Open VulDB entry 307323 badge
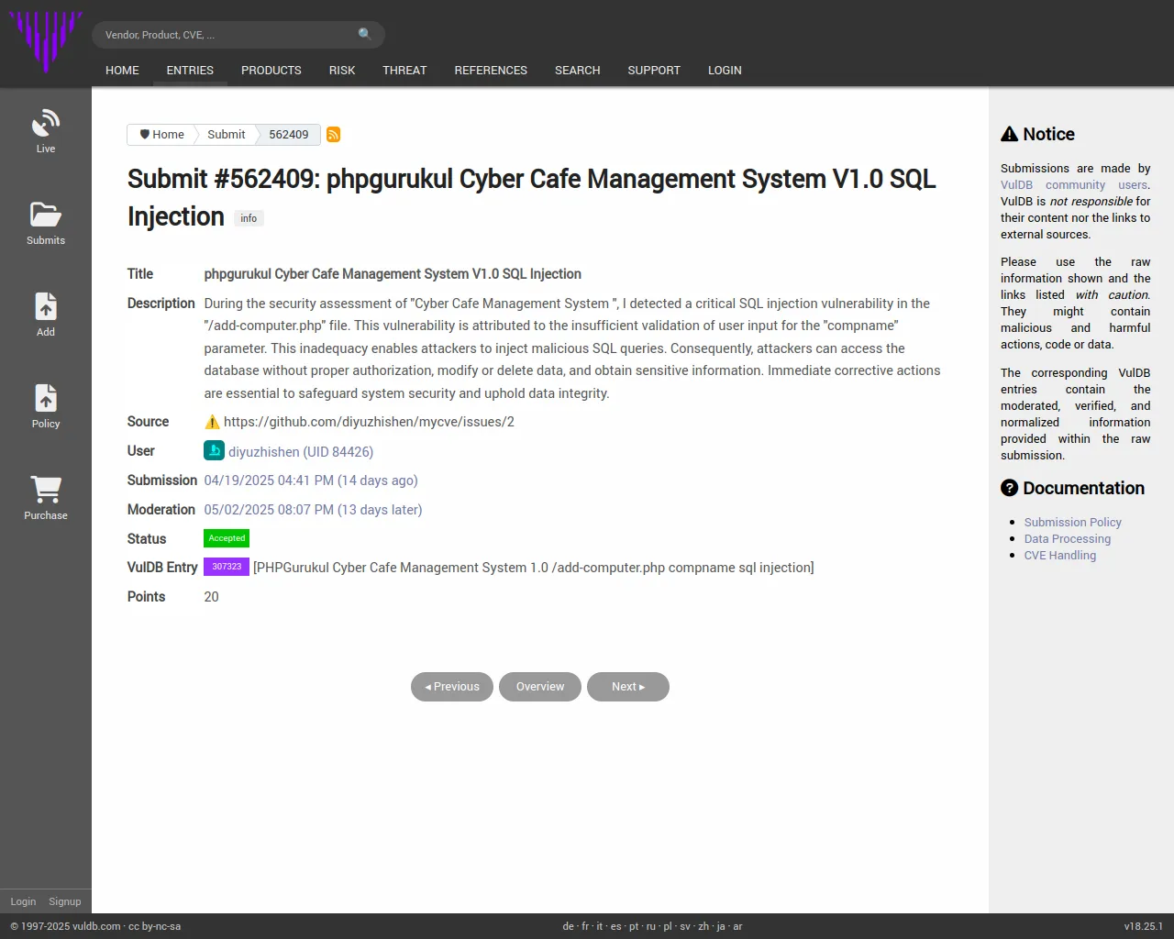Viewport: 1174px width, 939px height. point(227,567)
